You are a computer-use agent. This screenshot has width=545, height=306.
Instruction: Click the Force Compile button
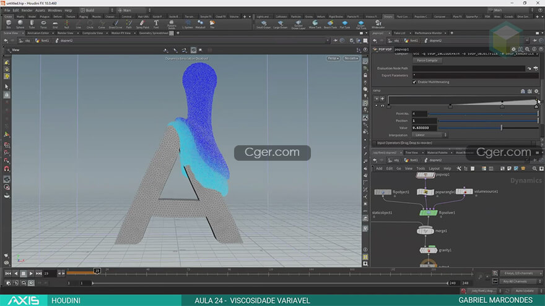click(x=427, y=61)
